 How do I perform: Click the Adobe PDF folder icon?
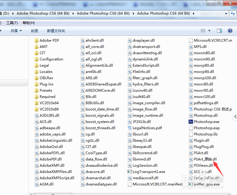36,40
